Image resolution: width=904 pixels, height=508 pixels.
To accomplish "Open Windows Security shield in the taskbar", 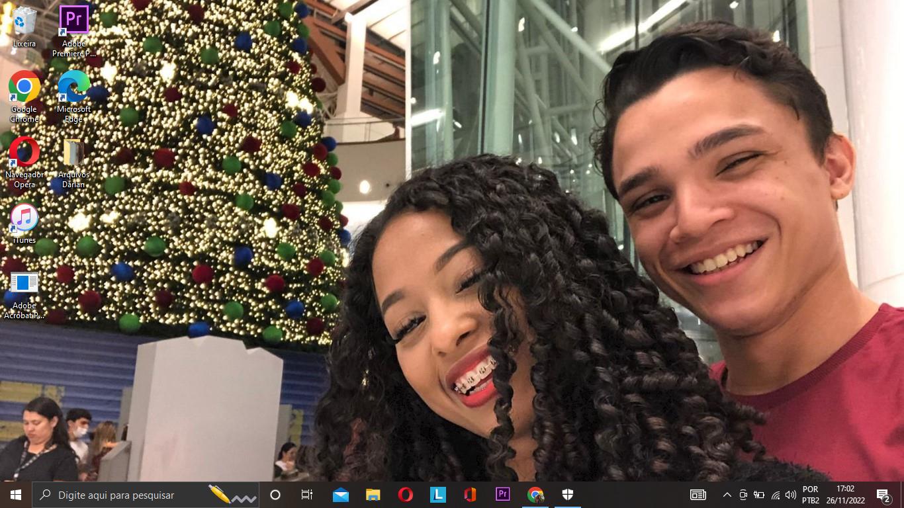I will click(x=568, y=495).
